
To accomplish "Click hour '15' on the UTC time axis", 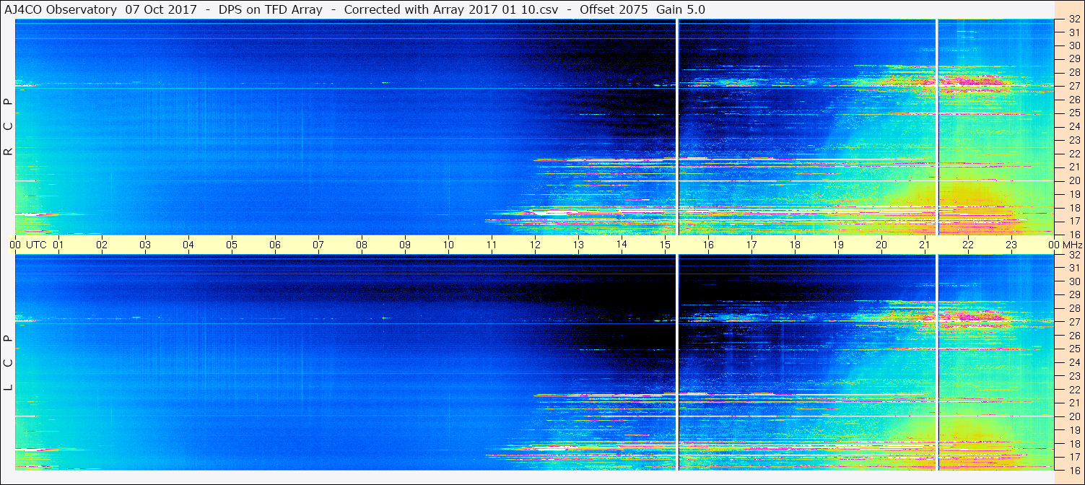I will pos(665,245).
